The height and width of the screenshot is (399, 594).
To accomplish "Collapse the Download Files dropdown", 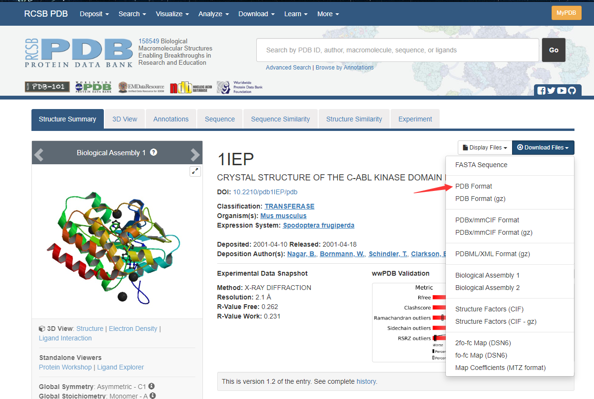I will pyautogui.click(x=543, y=148).
